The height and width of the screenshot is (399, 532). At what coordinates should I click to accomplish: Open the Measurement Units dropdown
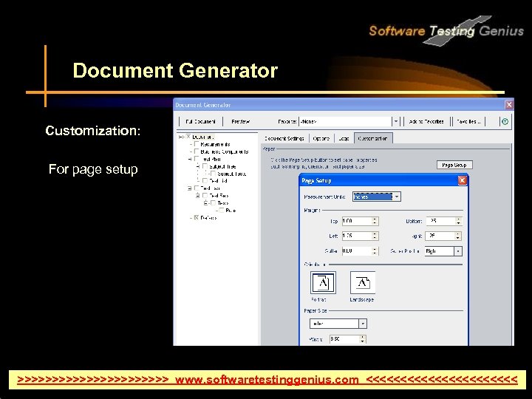397,197
